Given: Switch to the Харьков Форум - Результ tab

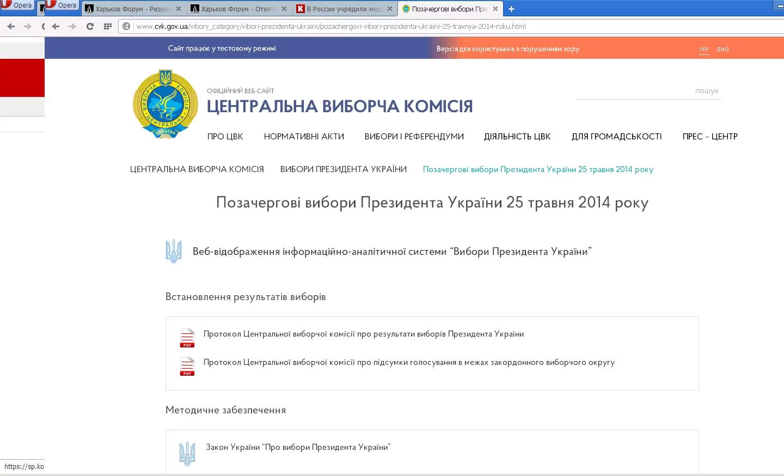Looking at the screenshot, I should click(x=132, y=8).
